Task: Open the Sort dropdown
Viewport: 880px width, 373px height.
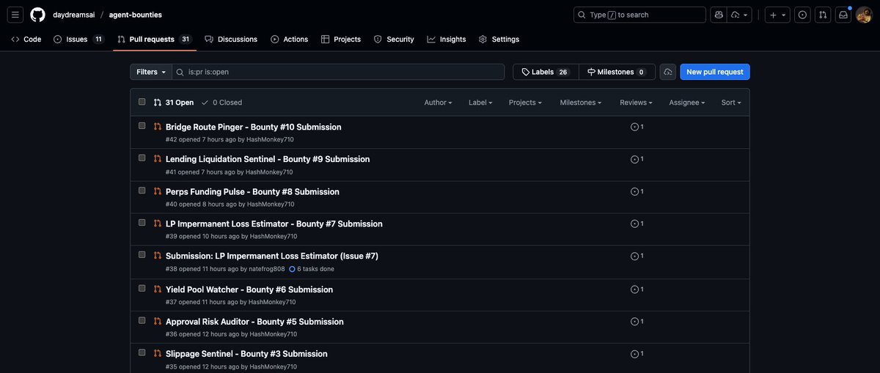Action: click(731, 103)
